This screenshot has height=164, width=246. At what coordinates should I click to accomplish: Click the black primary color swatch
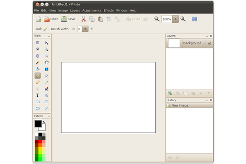click(x=38, y=123)
